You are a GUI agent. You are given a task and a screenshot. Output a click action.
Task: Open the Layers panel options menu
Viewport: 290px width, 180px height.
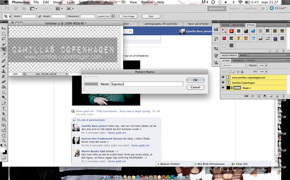pyautogui.click(x=287, y=61)
